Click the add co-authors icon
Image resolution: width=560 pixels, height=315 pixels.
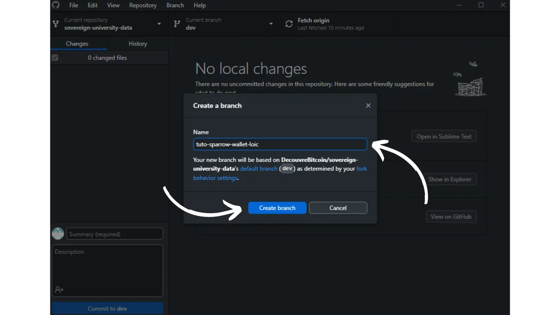[59, 290]
